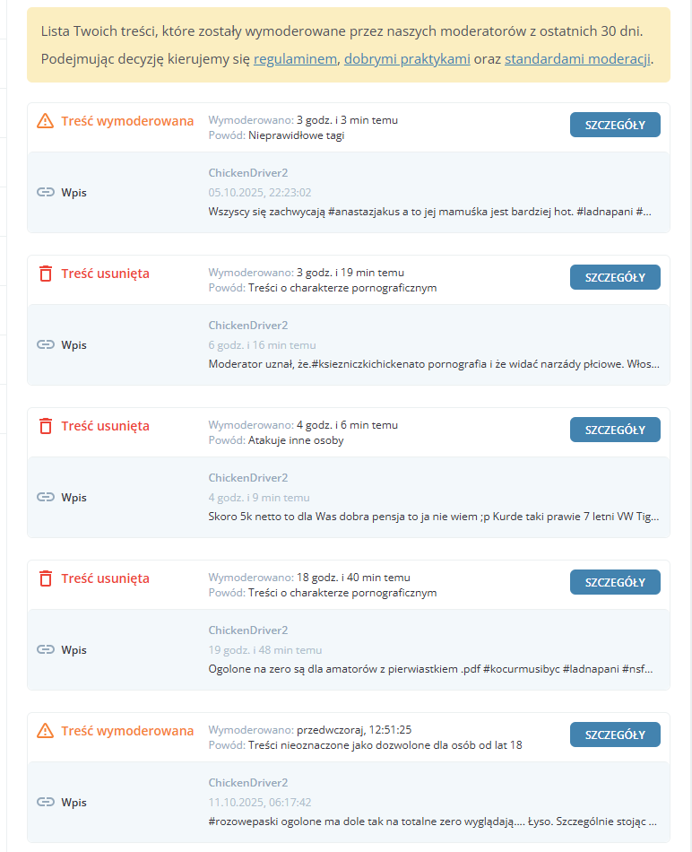Open Szczegóły for entry moderated przedwczoraj
The image size is (692, 852).
coord(615,735)
